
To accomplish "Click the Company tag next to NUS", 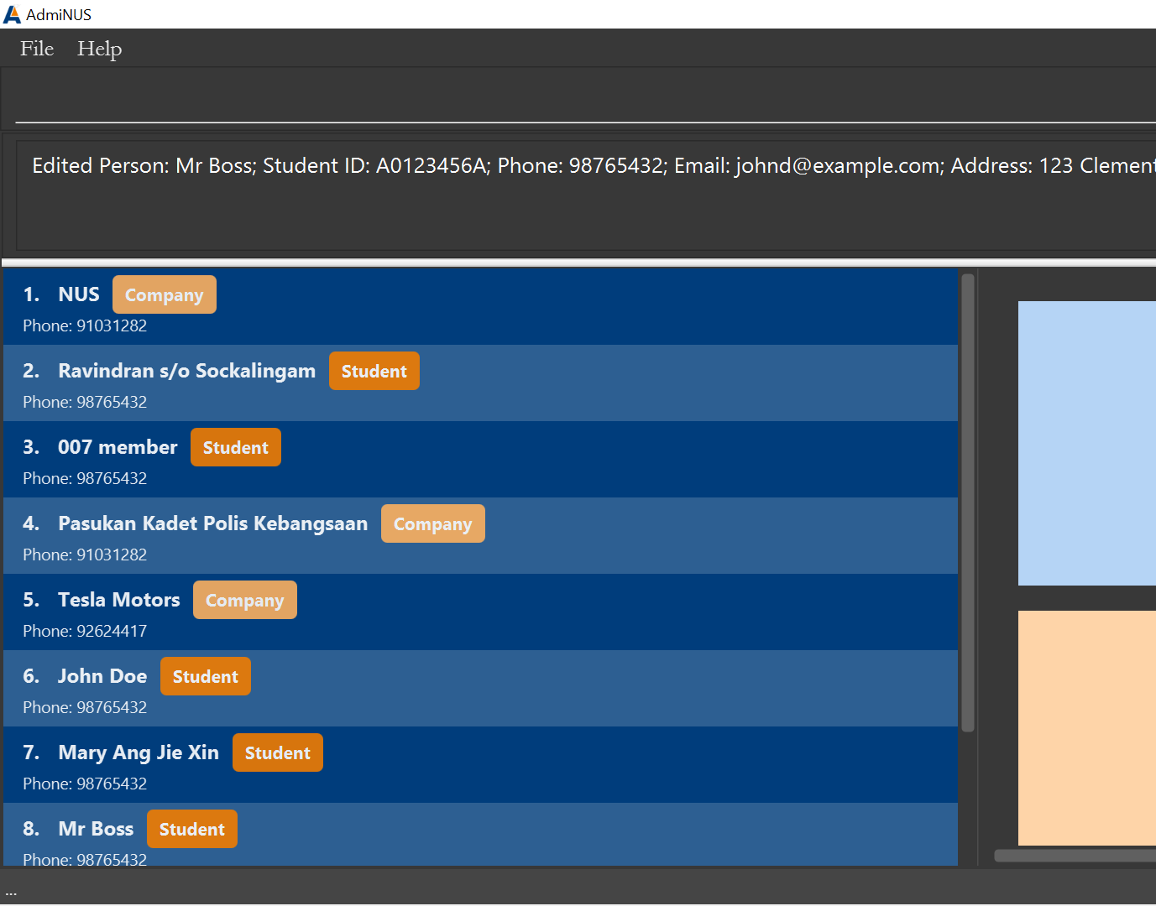I will tap(165, 294).
